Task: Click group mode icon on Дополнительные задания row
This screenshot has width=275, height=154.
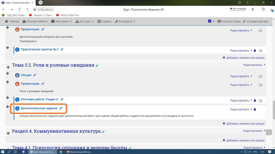Action: point(255,109)
